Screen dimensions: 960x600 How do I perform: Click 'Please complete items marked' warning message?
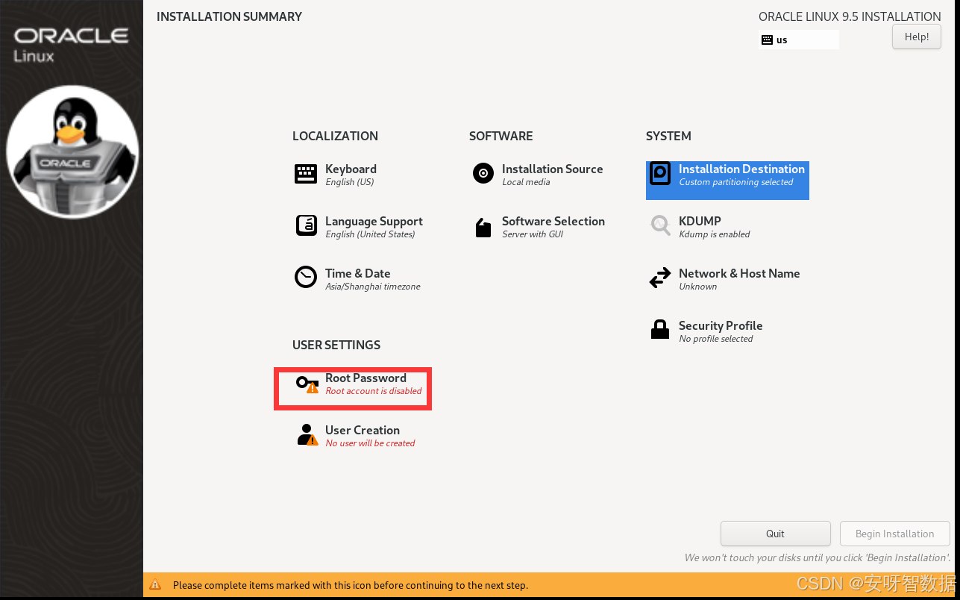pos(351,585)
